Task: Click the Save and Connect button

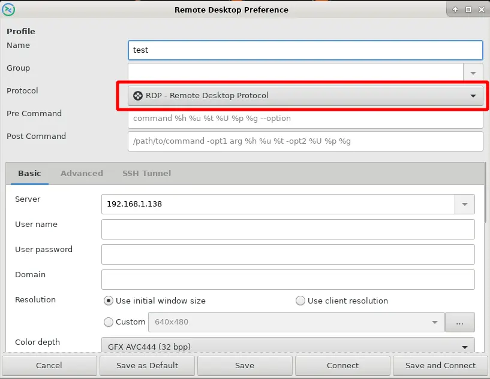Action: pyautogui.click(x=440, y=365)
